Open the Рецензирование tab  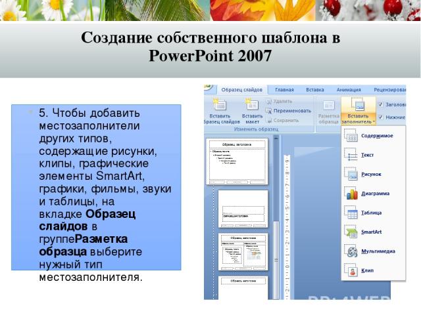tap(390, 90)
